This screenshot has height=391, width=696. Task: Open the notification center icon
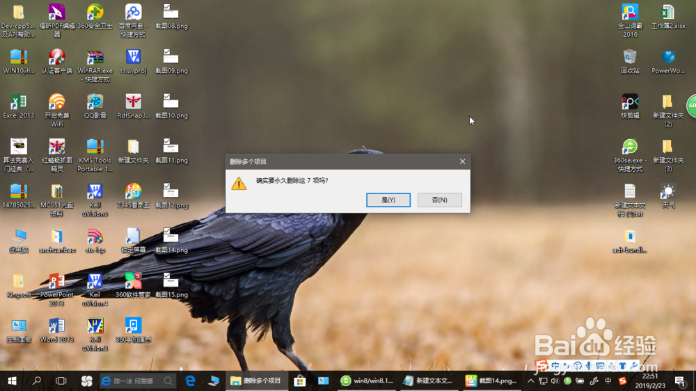(x=679, y=381)
